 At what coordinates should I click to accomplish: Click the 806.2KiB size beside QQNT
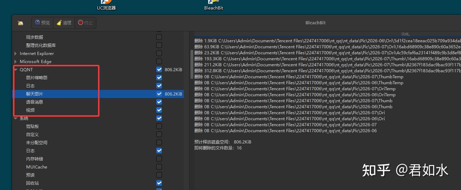(x=174, y=70)
